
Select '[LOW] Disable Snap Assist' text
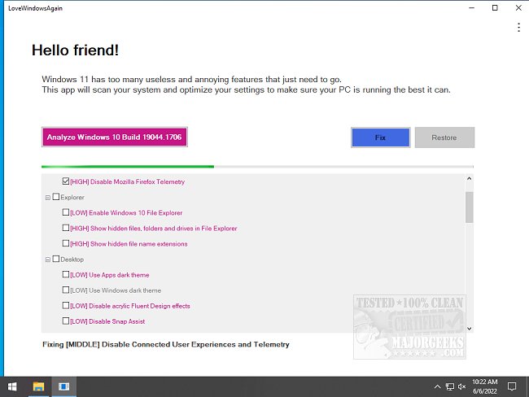click(x=107, y=321)
